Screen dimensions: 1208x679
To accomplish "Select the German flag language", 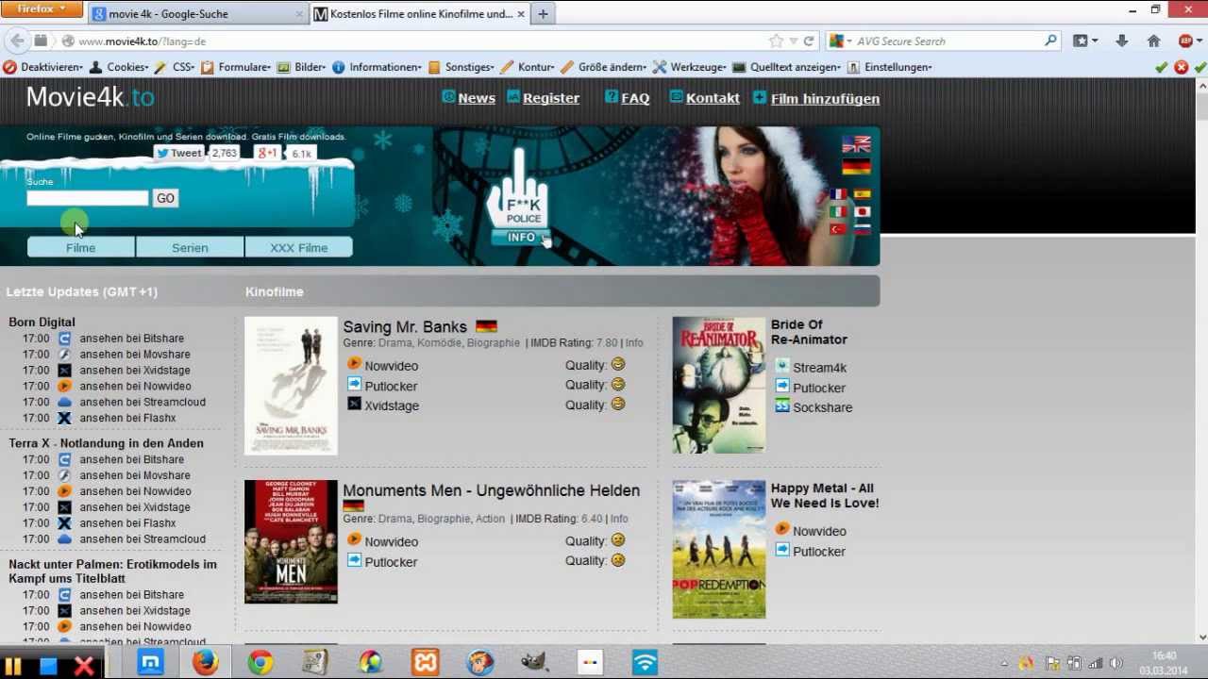I will tap(856, 167).
